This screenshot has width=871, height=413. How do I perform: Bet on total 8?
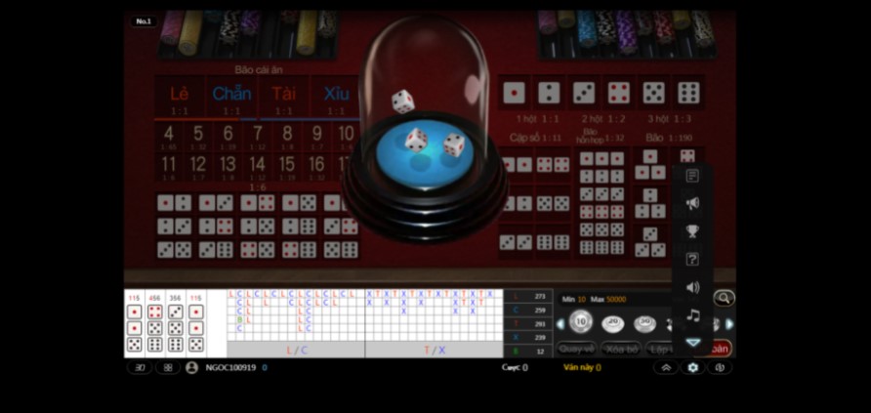[x=287, y=137]
